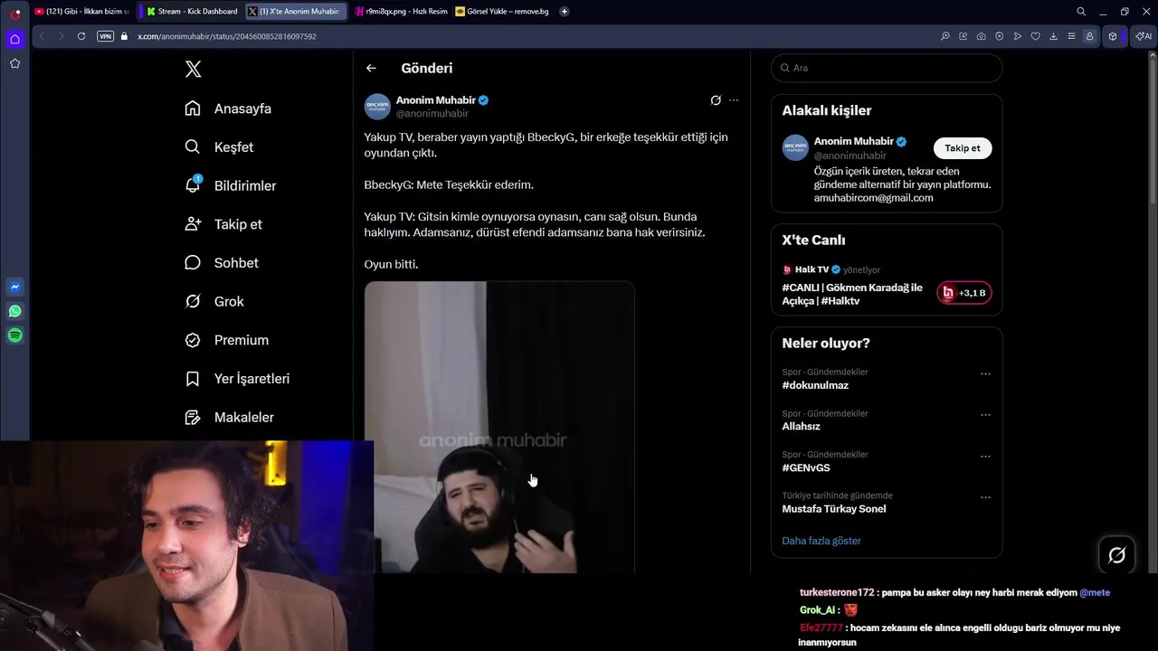Open the extensions cube icon
This screenshot has width=1158, height=651.
pyautogui.click(x=1113, y=36)
